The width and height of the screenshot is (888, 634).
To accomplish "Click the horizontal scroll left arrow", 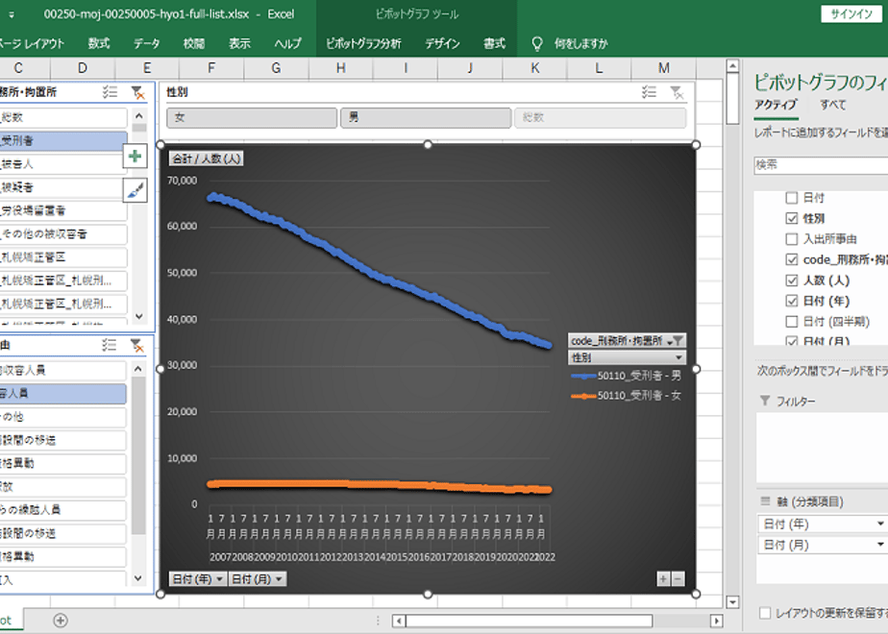I will click(399, 621).
